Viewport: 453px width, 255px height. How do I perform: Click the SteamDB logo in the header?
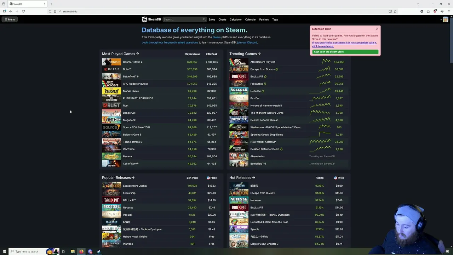click(151, 19)
